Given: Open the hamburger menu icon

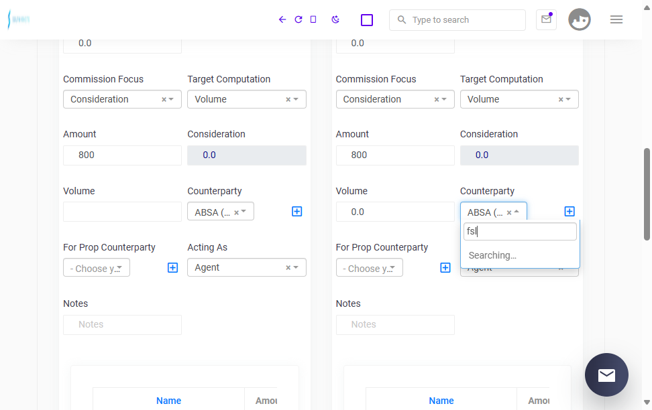Looking at the screenshot, I should [x=616, y=19].
